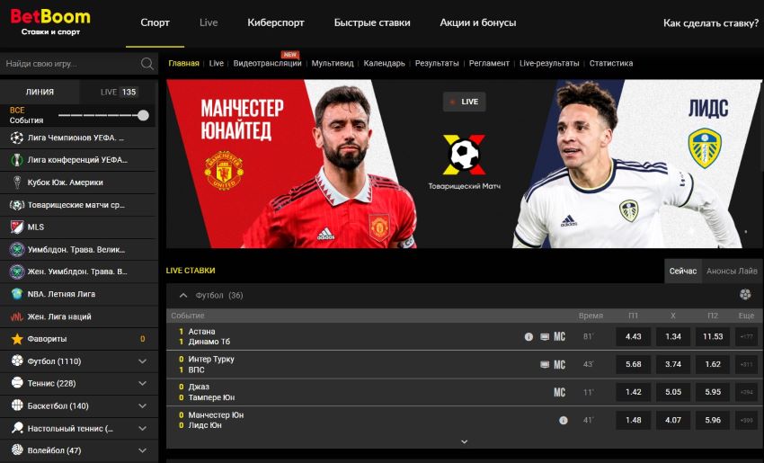Click the Favorites star icon

tap(17, 339)
